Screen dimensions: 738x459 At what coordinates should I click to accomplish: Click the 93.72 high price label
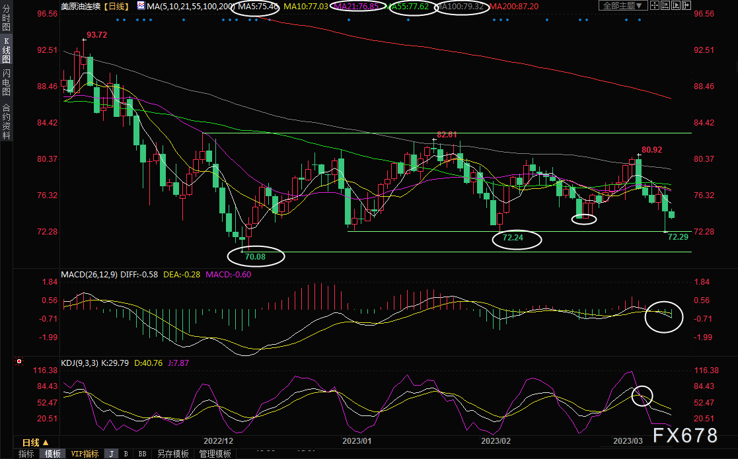coord(97,35)
